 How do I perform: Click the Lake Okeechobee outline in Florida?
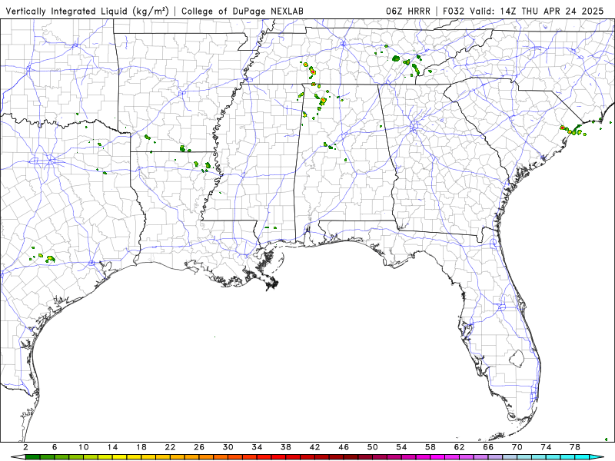(517, 358)
